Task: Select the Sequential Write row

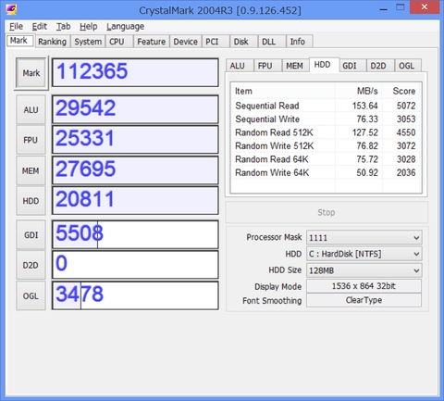Action: [326, 119]
